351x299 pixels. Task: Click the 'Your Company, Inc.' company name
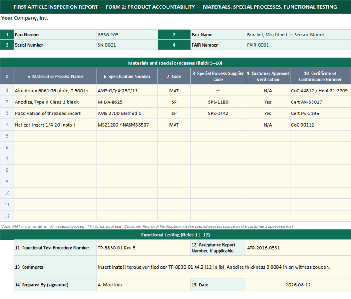click(24, 18)
